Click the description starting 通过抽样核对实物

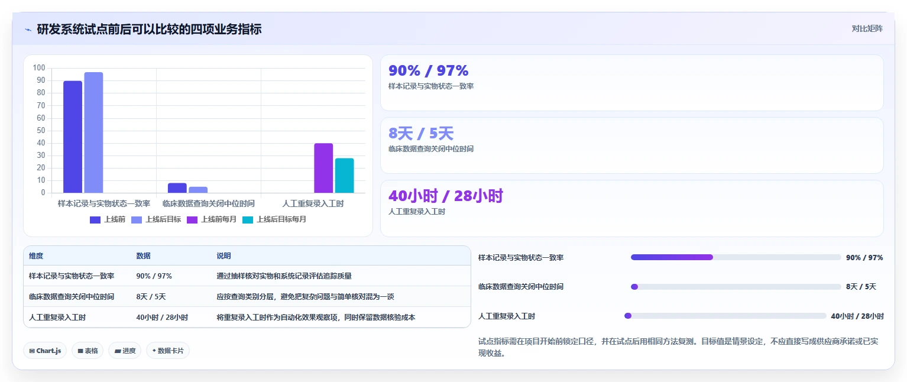click(284, 276)
